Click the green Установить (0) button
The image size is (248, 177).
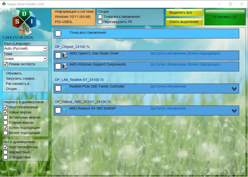[x=225, y=17]
